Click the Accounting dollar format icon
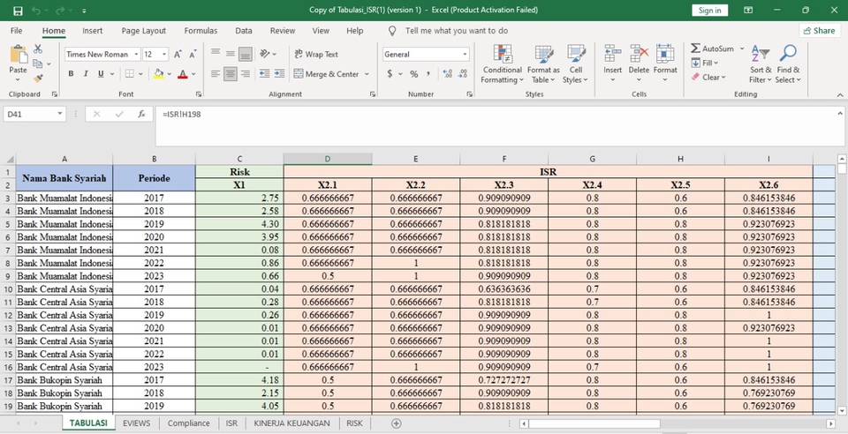This screenshot has width=848, height=434. 390,74
